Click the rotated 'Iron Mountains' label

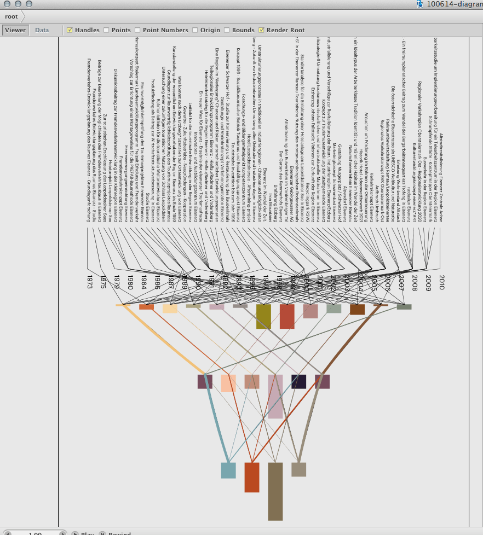270,208
